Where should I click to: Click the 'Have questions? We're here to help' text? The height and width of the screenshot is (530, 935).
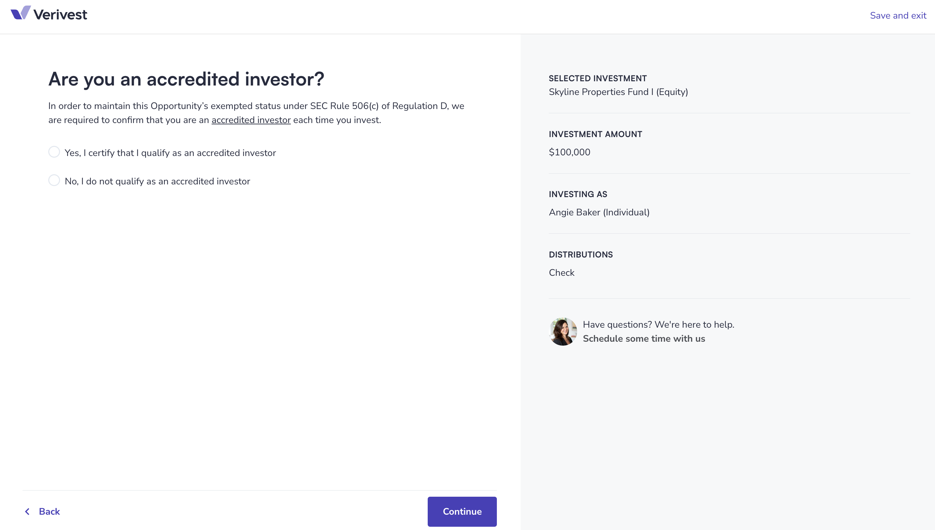pyautogui.click(x=658, y=325)
